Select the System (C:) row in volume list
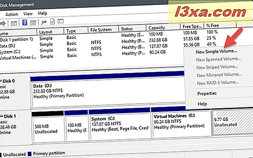Image resolution: width=253 pixels, height=158 pixels. (10, 52)
